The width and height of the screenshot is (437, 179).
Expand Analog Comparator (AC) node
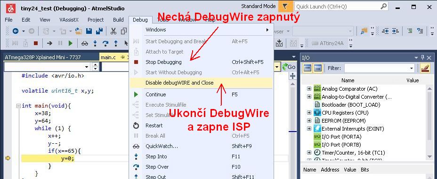coord(309,89)
